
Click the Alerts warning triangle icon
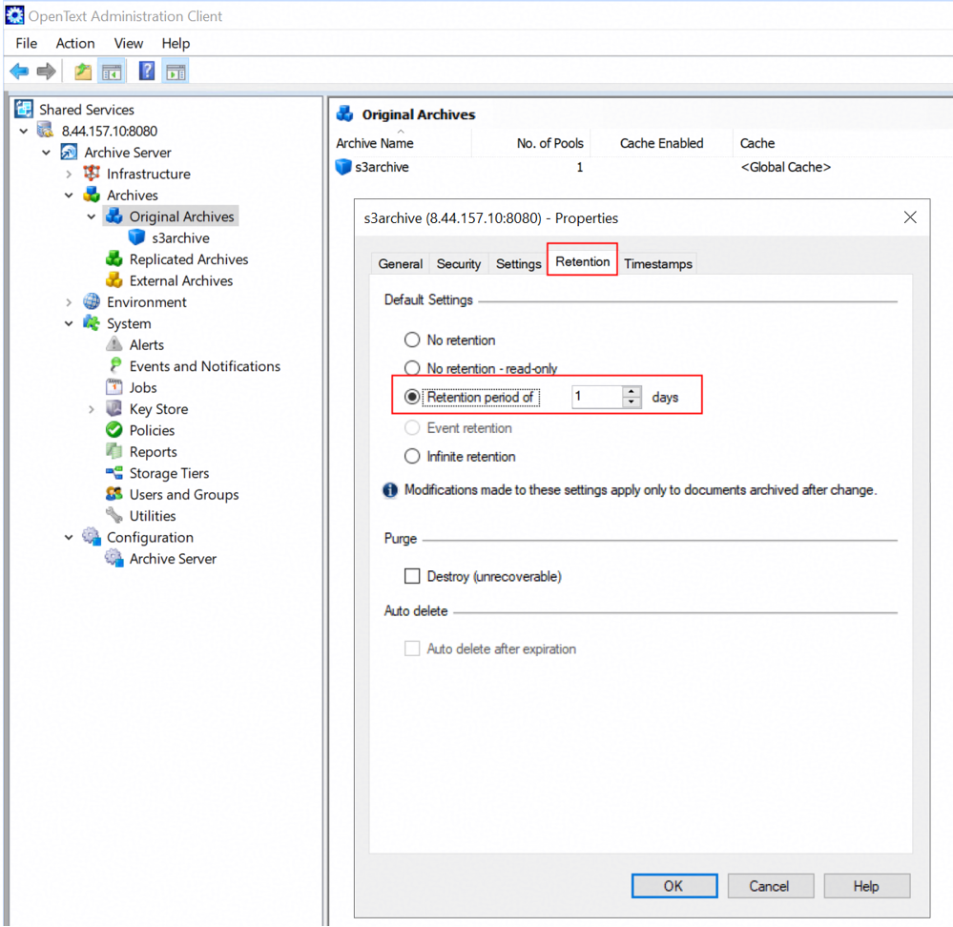coord(114,344)
